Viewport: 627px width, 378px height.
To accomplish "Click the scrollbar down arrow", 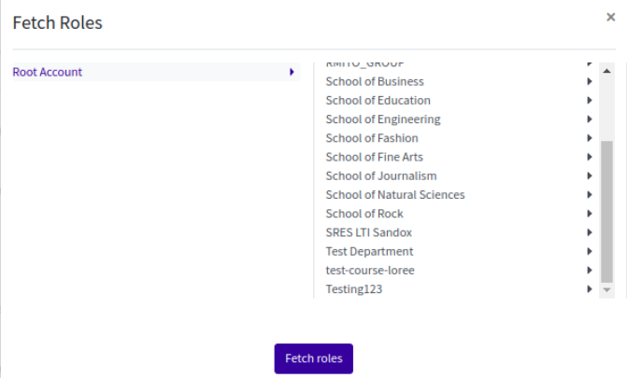I will coord(606,290).
